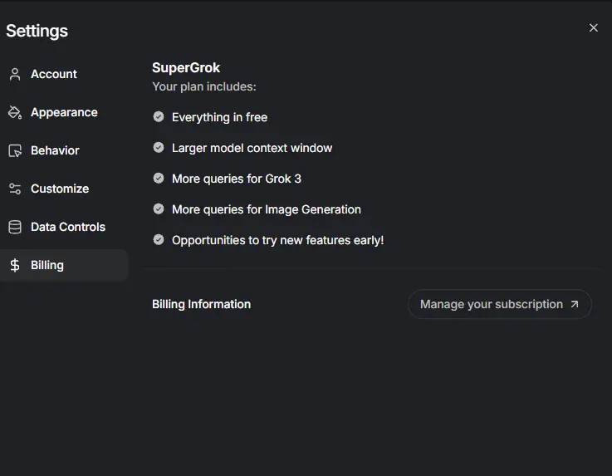The height and width of the screenshot is (476, 612).
Task: Click 'Larger model context window' text
Action: tap(252, 148)
